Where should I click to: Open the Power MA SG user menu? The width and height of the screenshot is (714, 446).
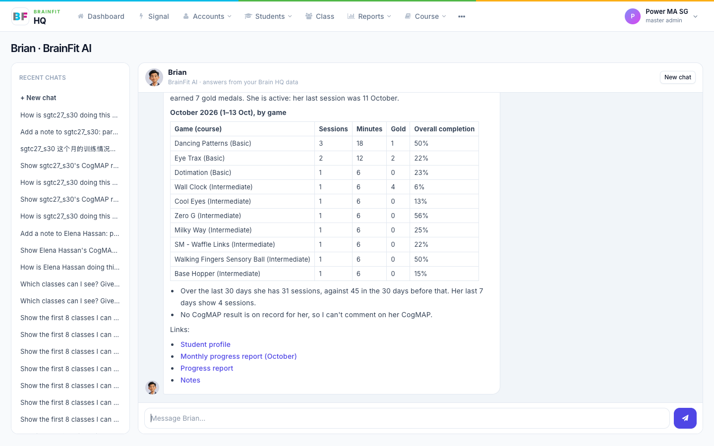[x=661, y=16]
